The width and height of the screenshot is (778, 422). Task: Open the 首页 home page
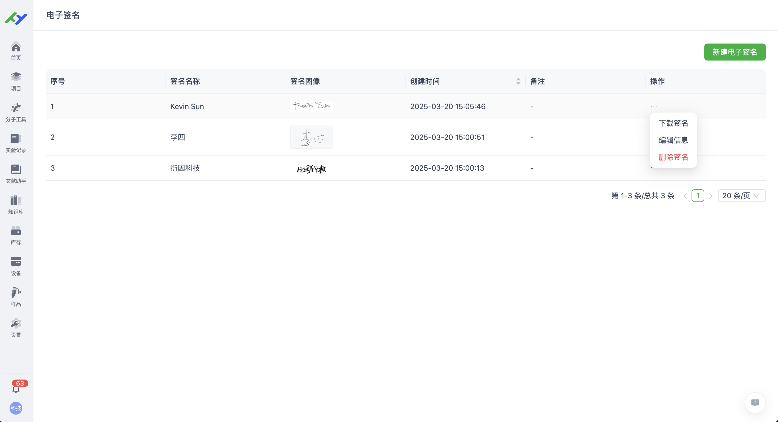click(16, 51)
